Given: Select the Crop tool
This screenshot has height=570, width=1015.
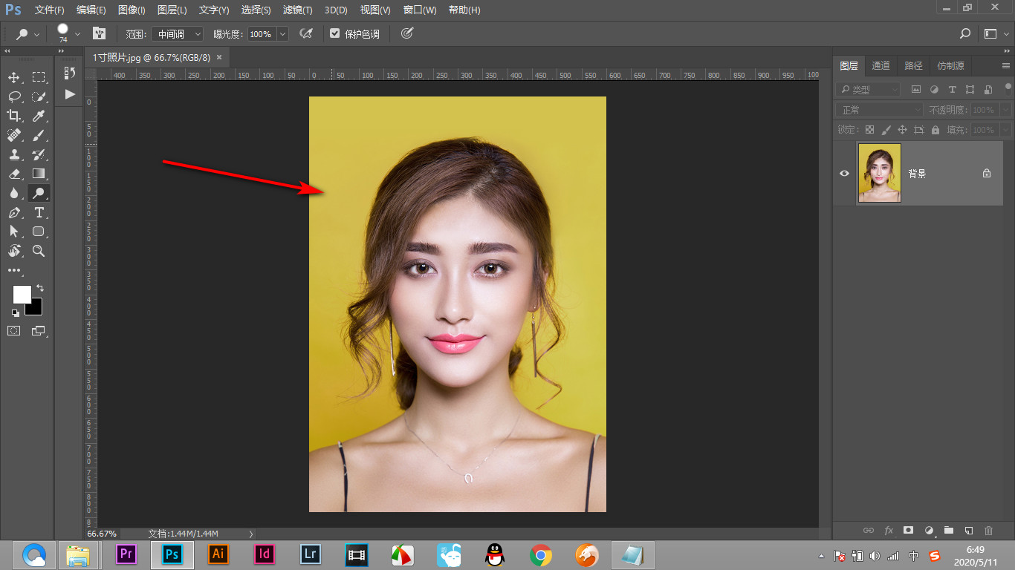Looking at the screenshot, I should 14,116.
